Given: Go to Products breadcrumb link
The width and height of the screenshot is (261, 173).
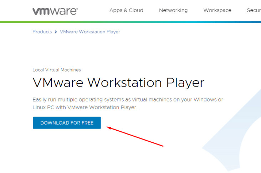Looking at the screenshot, I should [42, 32].
